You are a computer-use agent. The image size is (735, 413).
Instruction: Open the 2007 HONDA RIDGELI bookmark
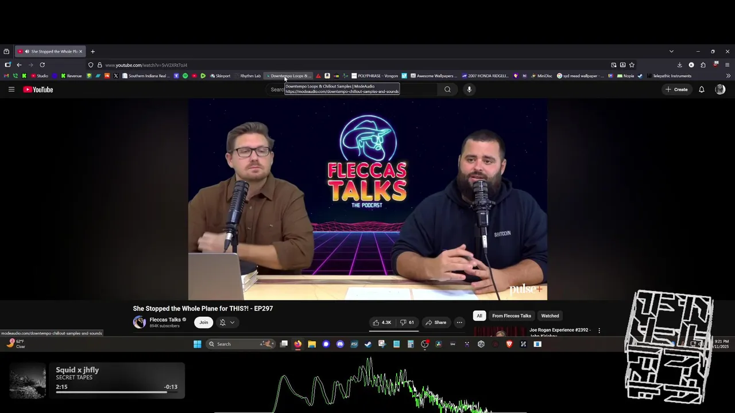(x=485, y=76)
